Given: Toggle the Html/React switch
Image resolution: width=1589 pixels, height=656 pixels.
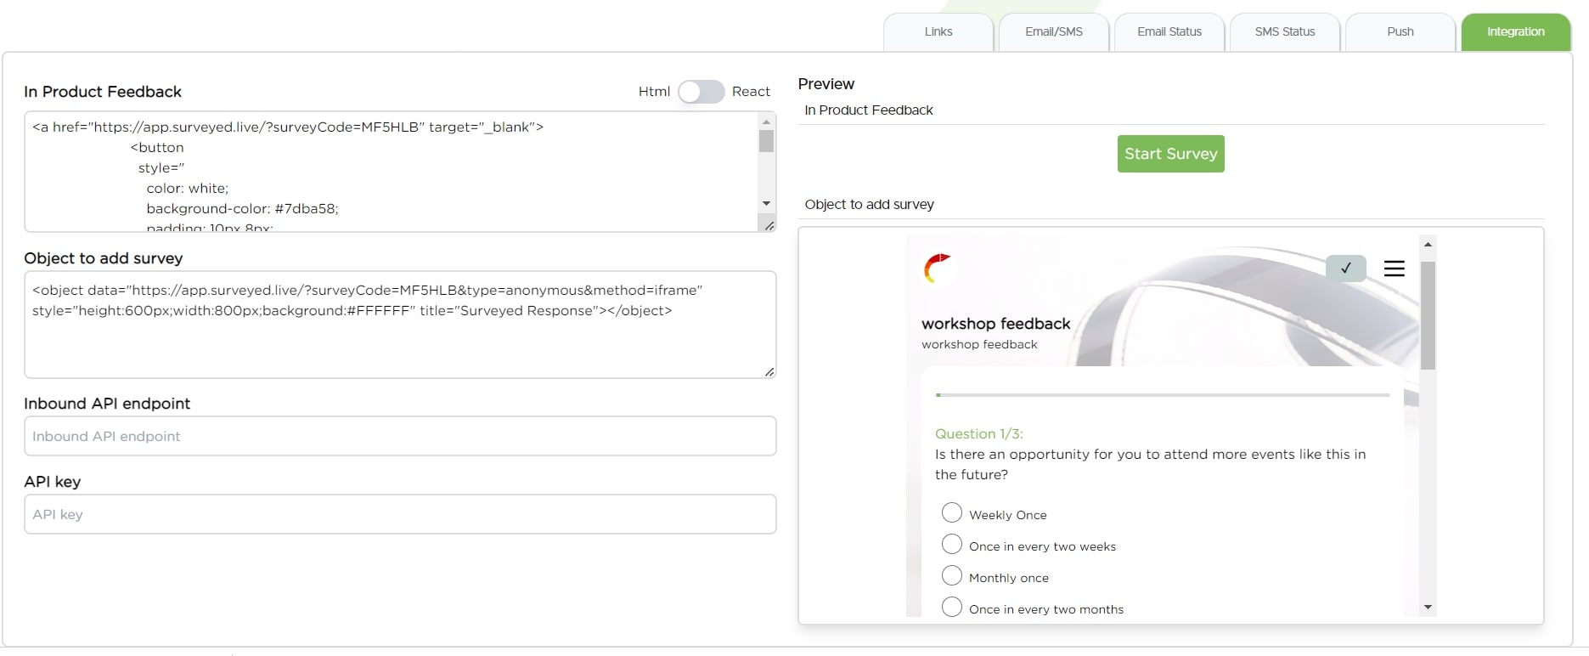Looking at the screenshot, I should click(x=701, y=92).
